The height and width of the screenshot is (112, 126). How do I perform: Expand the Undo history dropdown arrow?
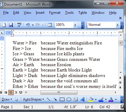pyautogui.click(x=33, y=25)
